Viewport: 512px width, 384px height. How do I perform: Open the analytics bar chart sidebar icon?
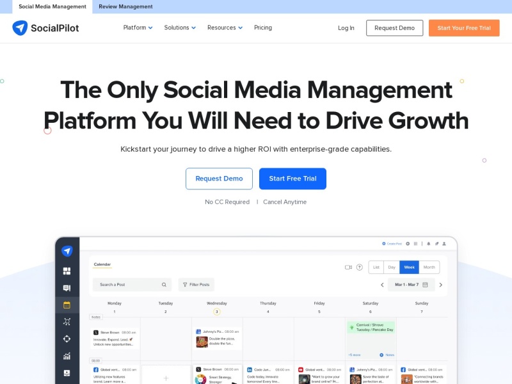point(67,356)
